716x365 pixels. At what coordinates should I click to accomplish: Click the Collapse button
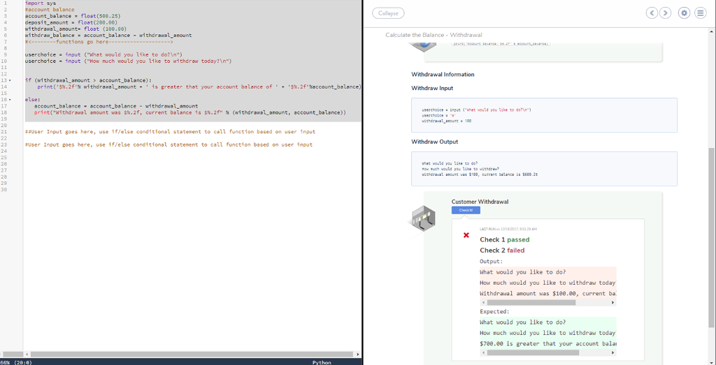(x=388, y=13)
